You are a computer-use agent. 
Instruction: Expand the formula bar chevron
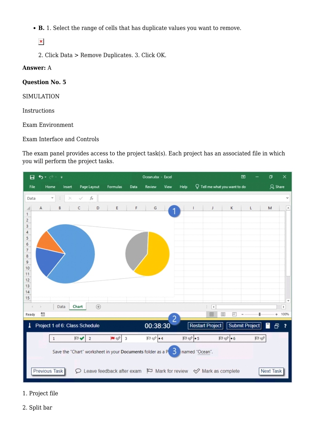point(287,198)
